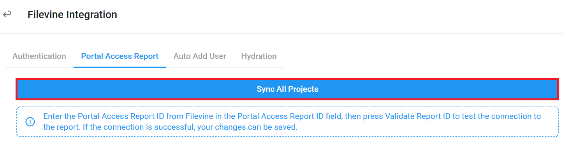Show Hydration settings via its tab

coord(259,56)
